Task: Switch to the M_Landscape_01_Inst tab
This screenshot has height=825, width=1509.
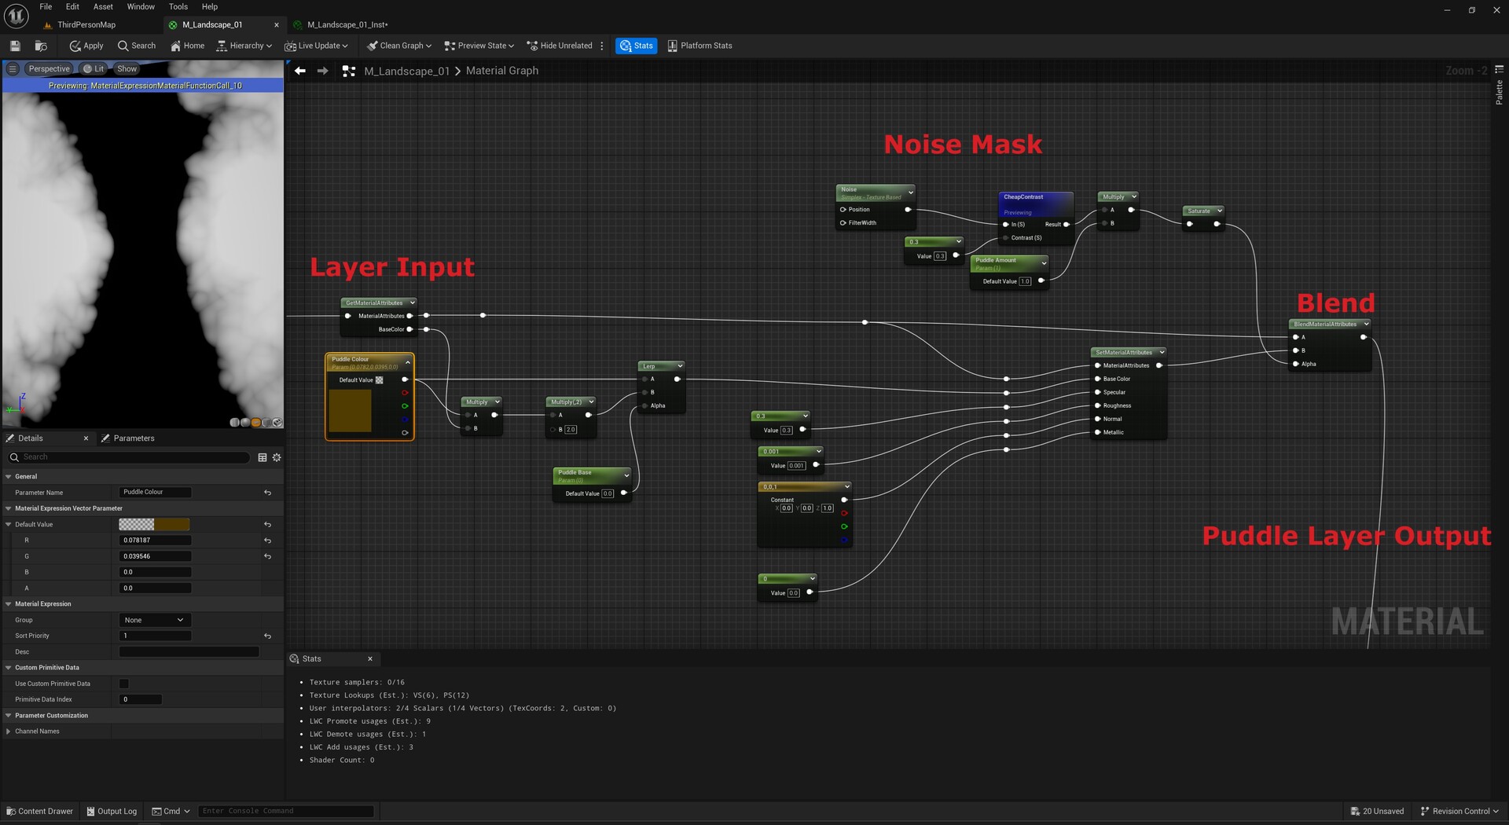Action: point(347,25)
